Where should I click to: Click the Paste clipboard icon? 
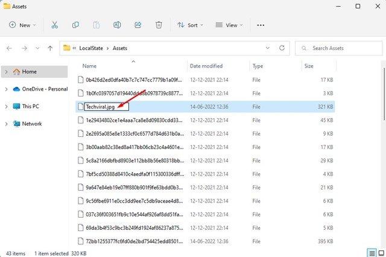(96, 25)
